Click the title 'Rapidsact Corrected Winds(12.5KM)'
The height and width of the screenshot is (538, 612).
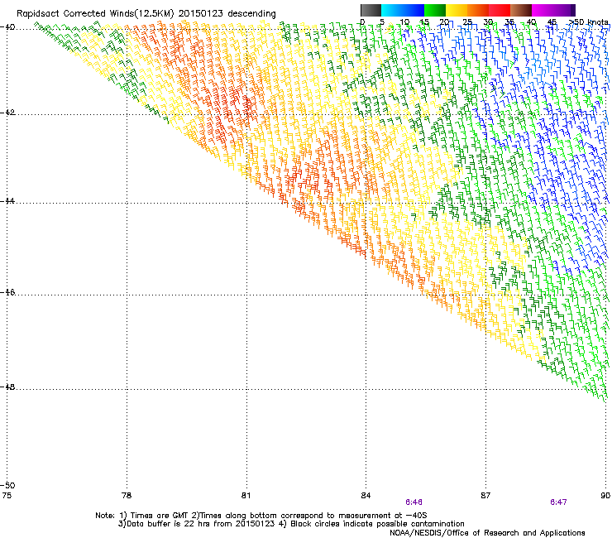click(x=95, y=14)
